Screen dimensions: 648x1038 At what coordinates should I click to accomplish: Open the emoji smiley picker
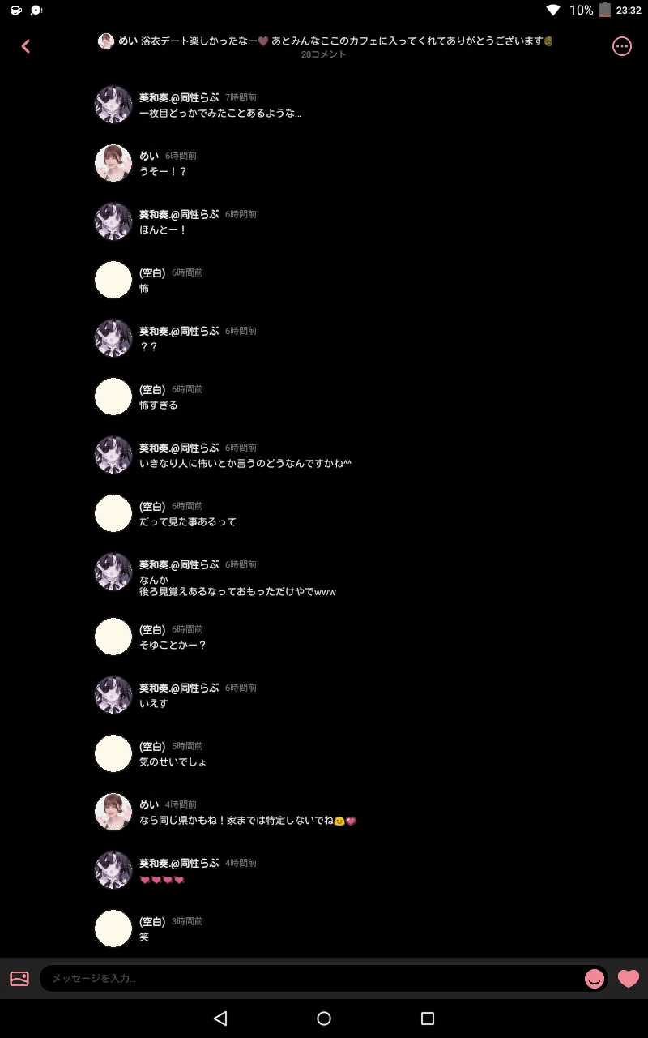point(595,979)
